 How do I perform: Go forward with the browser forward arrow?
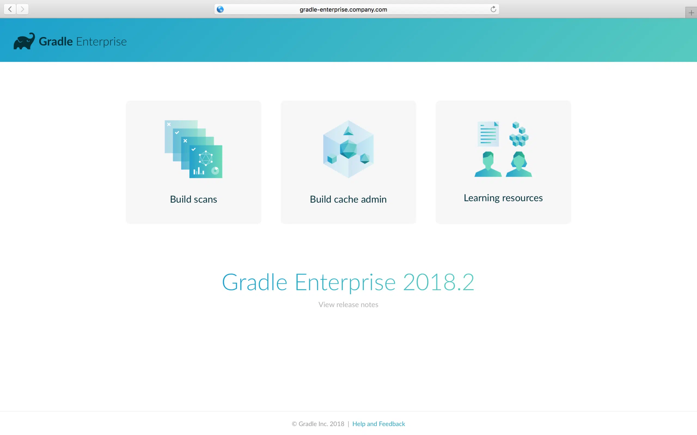click(x=22, y=9)
